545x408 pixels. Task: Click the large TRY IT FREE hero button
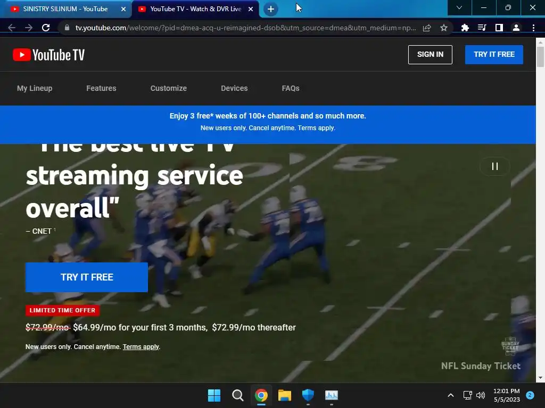[87, 277]
